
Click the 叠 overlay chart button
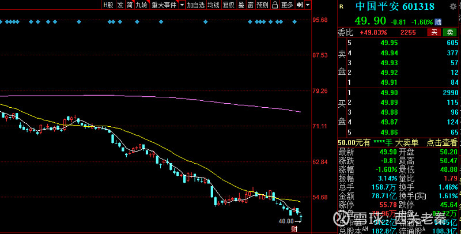point(241,5)
